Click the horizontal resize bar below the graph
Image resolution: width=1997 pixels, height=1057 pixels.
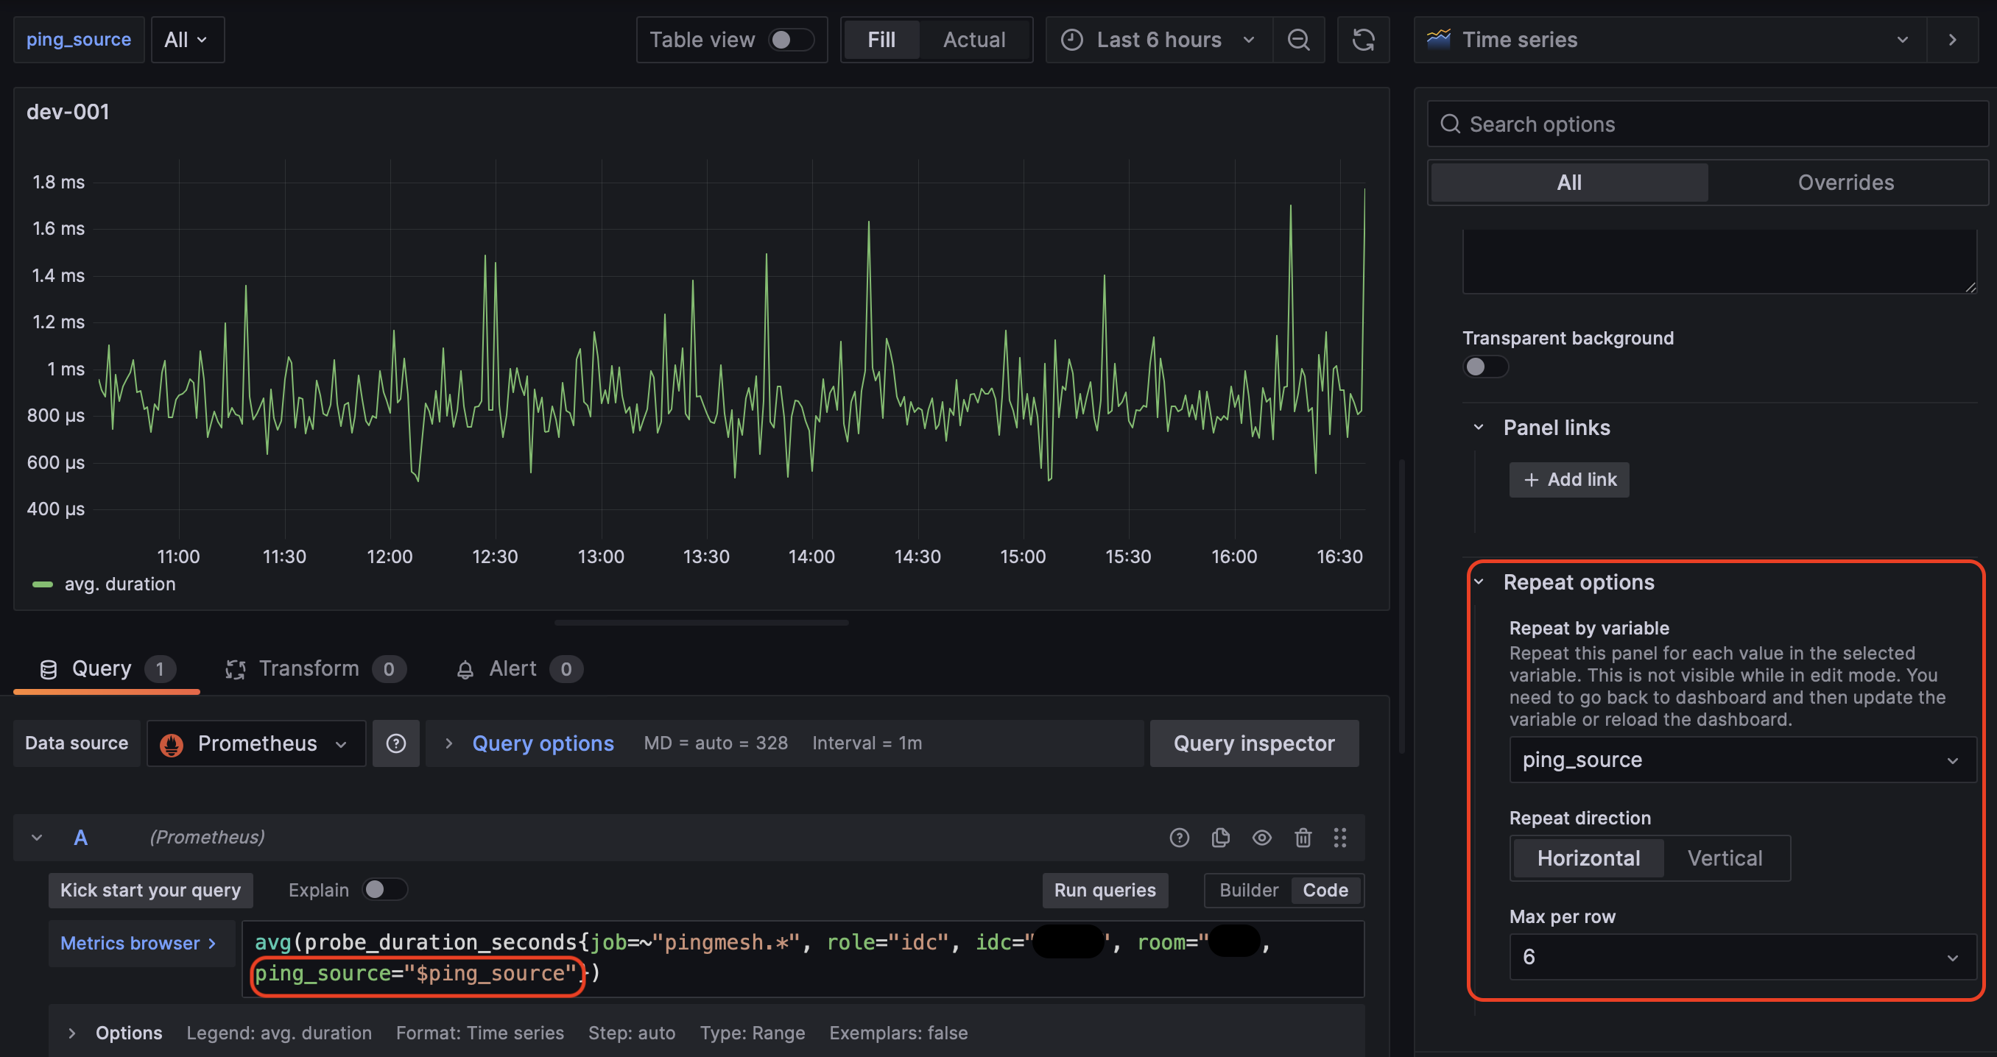tap(702, 622)
